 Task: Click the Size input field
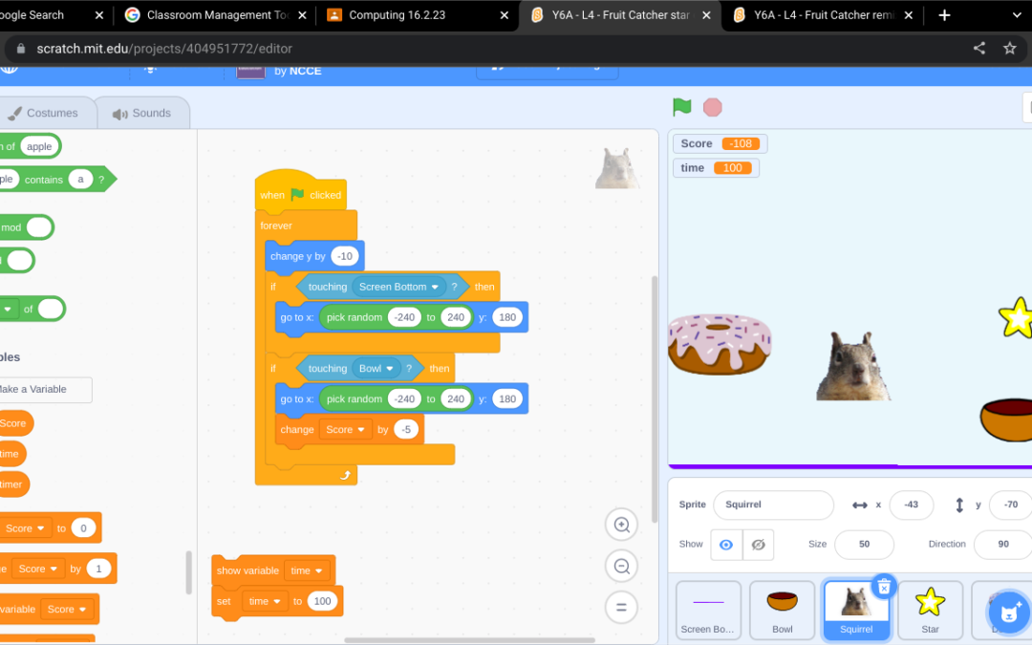864,543
